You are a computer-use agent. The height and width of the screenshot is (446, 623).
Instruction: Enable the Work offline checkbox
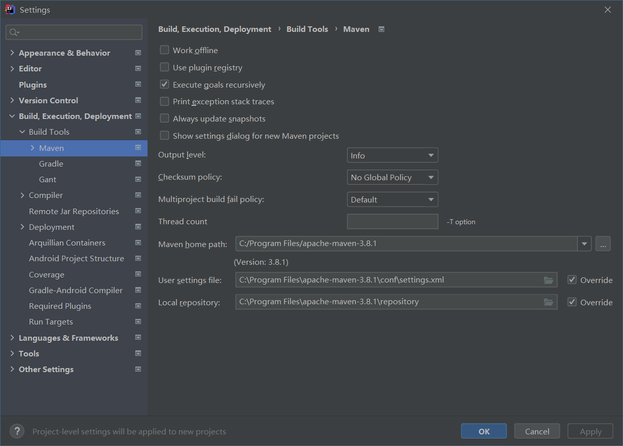pos(164,50)
